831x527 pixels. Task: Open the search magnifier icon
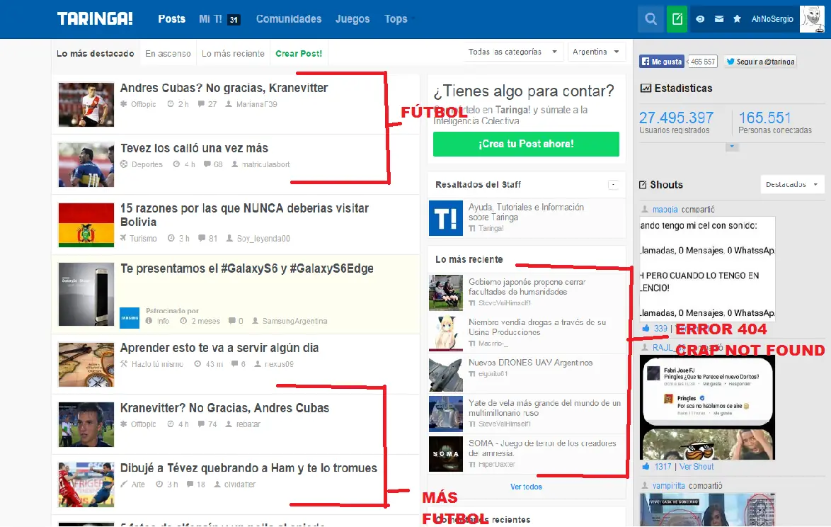click(x=651, y=19)
